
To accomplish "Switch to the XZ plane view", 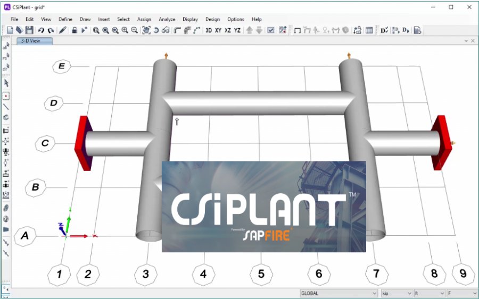I will (228, 30).
